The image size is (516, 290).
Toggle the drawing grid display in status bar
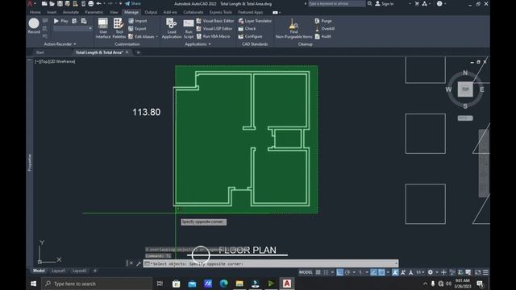pyautogui.click(x=318, y=272)
